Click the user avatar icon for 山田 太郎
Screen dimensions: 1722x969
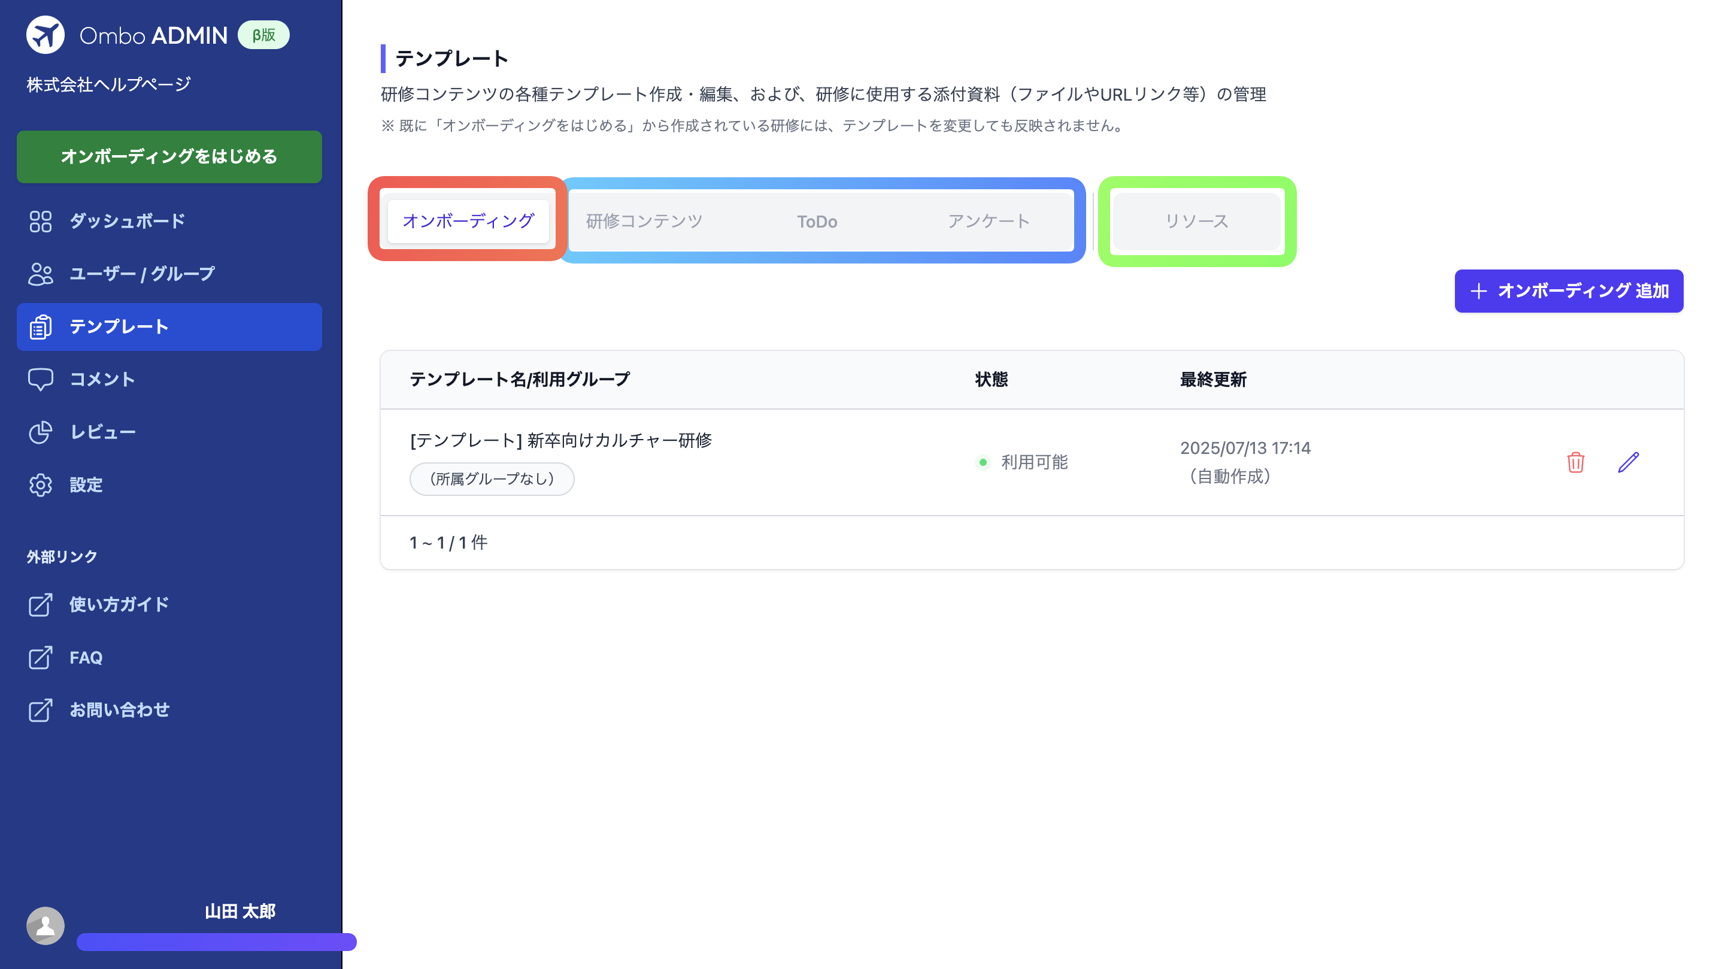pyautogui.click(x=46, y=925)
